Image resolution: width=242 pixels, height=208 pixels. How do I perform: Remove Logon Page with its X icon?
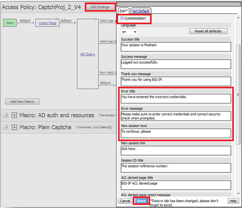click(x=56, y=19)
